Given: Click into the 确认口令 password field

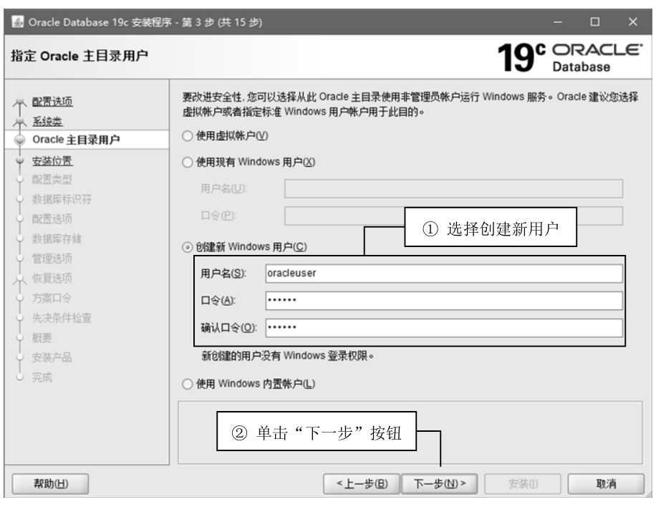Looking at the screenshot, I should 443,327.
